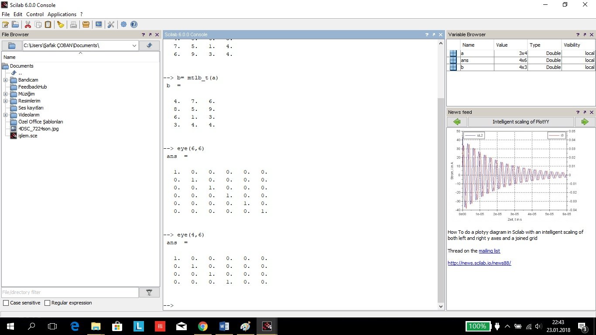Undock the News feed panel
596x335 pixels.
(x=585, y=112)
